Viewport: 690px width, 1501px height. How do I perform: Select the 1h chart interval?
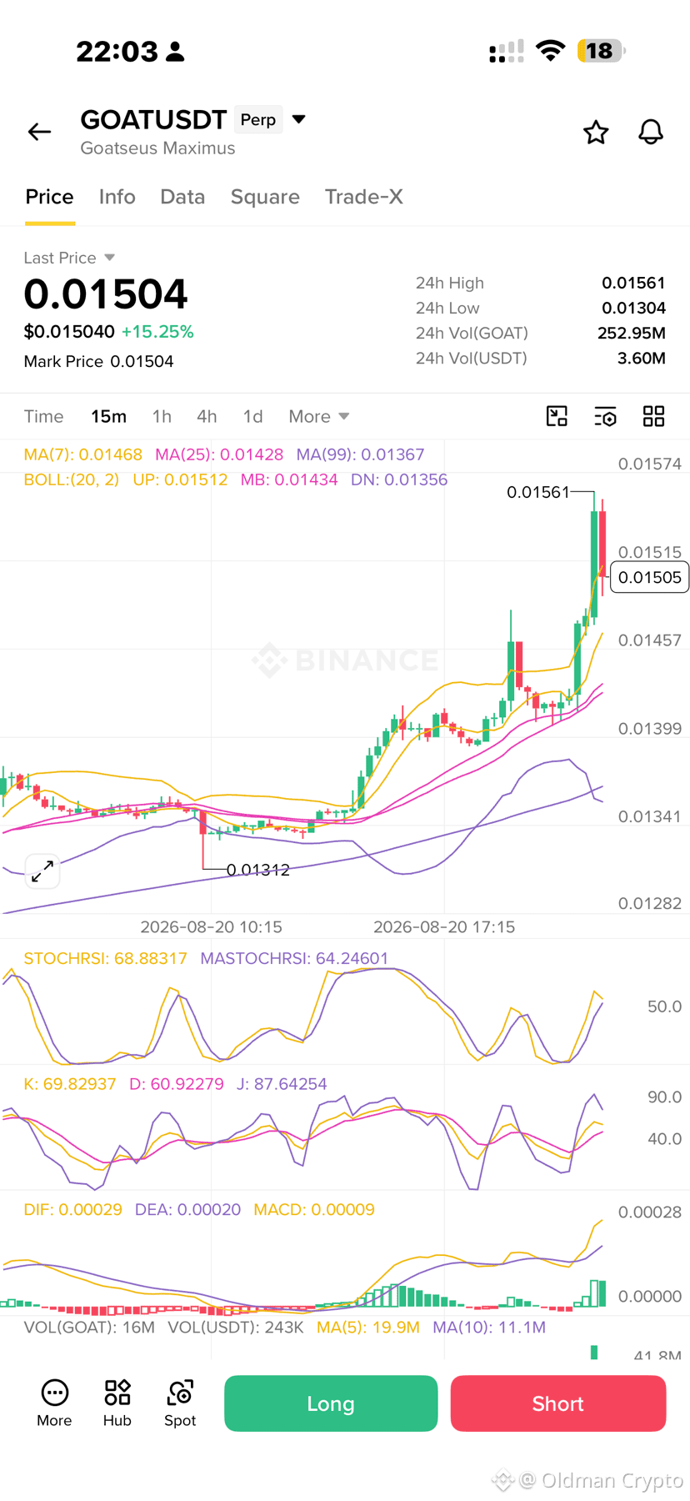[162, 416]
